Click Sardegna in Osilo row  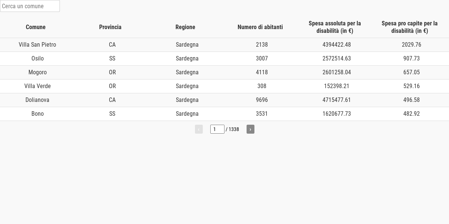click(187, 59)
